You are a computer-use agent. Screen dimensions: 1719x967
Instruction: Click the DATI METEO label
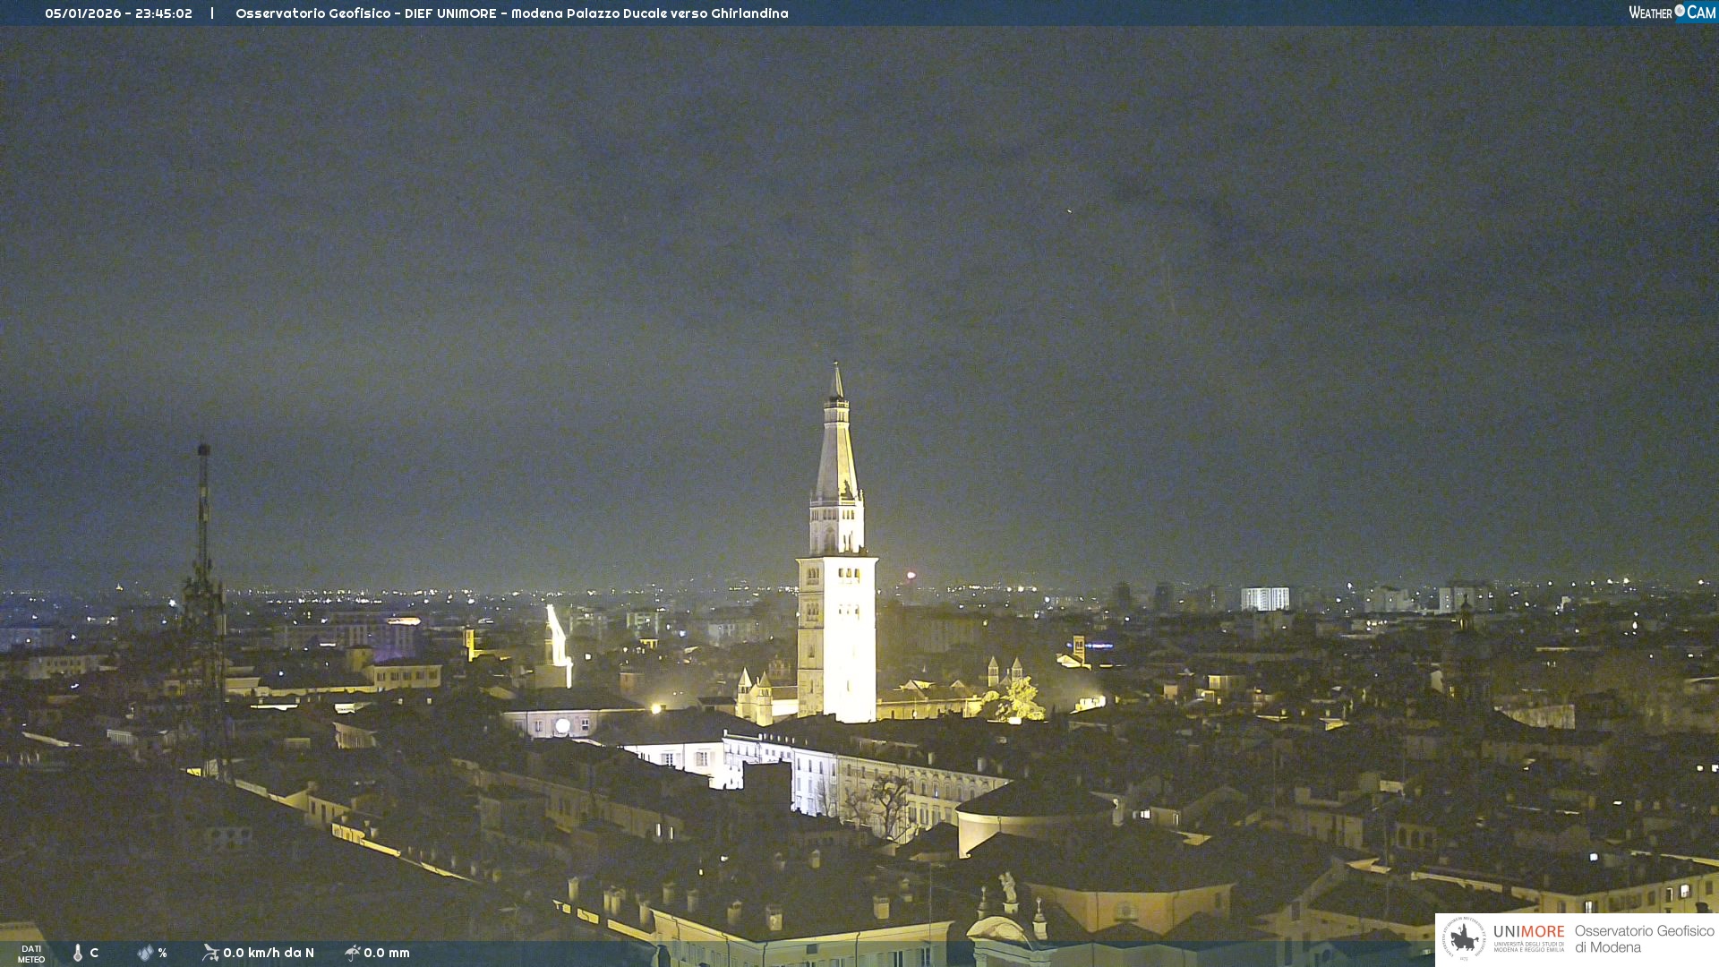(31, 954)
